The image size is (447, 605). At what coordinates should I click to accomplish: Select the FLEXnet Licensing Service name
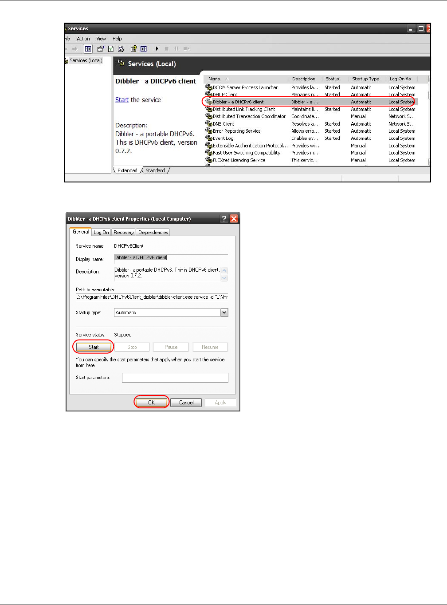pos(239,160)
